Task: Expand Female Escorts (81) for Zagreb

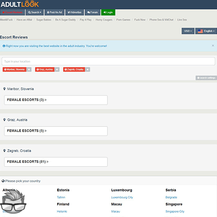Action: click(x=56, y=162)
